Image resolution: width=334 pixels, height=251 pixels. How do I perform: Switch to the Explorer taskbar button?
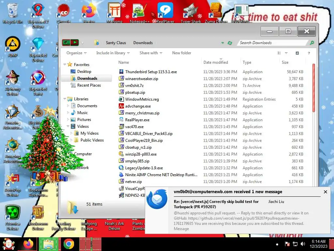pyautogui.click(x=49, y=244)
